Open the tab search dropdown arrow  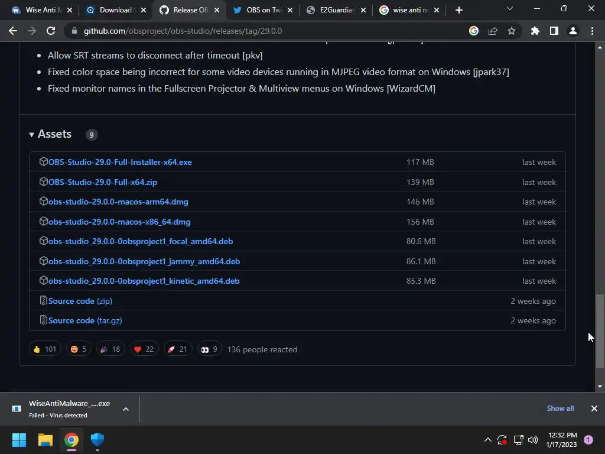(510, 8)
